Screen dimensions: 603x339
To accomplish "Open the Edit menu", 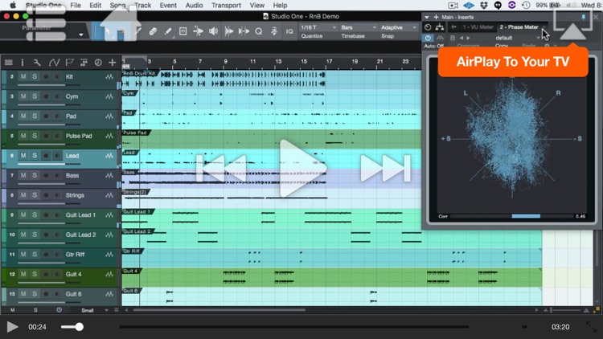I will click(95, 6).
